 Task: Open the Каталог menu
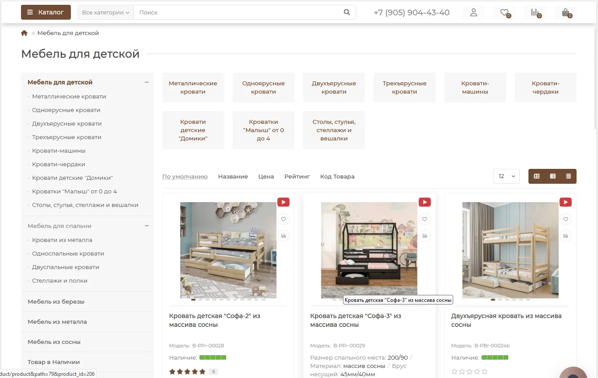click(x=45, y=12)
